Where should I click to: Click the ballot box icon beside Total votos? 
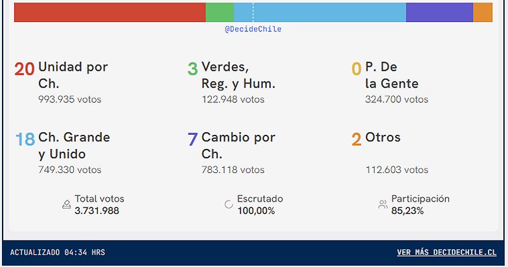point(66,204)
